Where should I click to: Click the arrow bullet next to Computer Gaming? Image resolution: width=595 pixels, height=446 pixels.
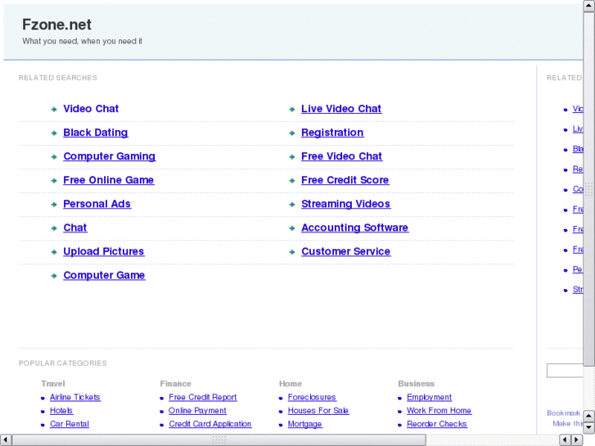coord(54,156)
